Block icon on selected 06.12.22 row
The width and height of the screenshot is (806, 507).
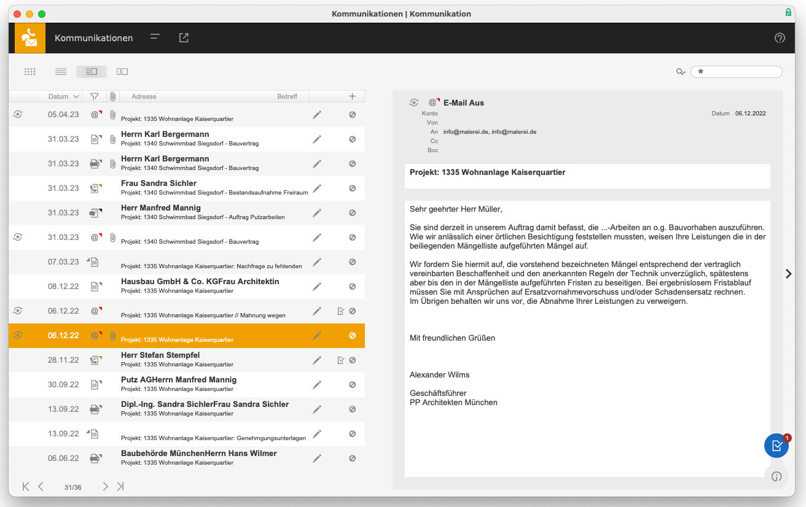[353, 336]
